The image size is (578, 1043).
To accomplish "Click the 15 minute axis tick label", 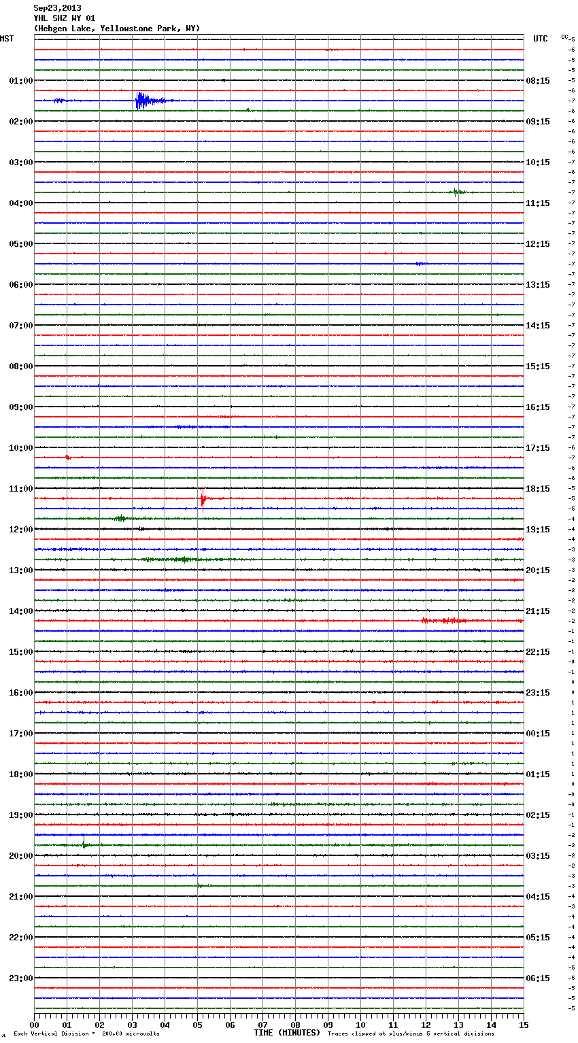I will [x=524, y=1025].
